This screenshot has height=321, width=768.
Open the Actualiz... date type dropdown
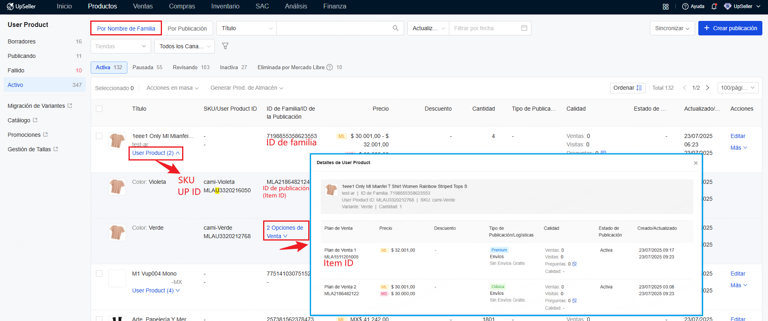point(428,28)
